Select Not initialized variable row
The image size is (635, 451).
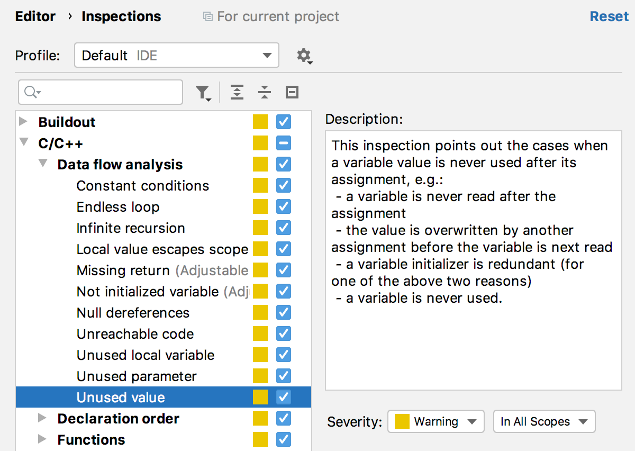(x=162, y=292)
